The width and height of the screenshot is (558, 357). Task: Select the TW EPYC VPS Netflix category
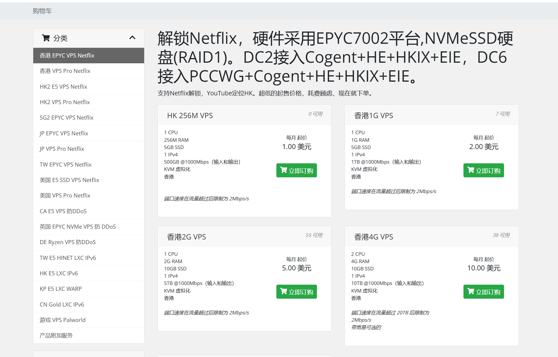point(65,164)
